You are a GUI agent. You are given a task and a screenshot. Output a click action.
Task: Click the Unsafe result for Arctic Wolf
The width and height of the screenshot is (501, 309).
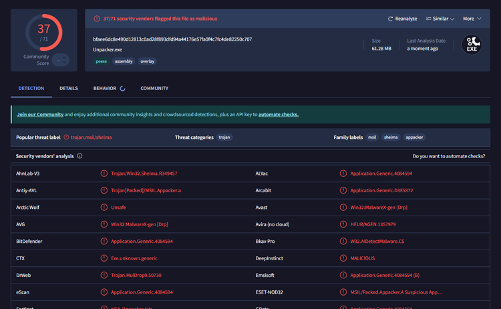[118, 207]
